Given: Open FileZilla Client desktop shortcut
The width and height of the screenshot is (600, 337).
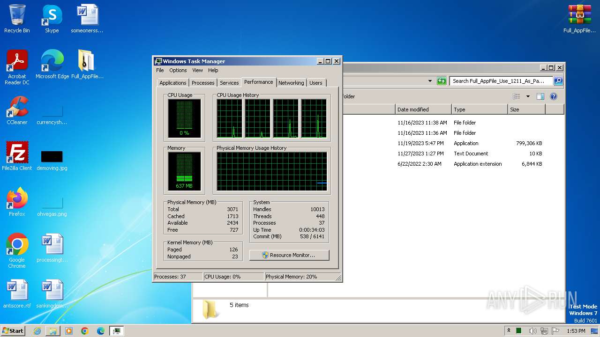Looking at the screenshot, I should click(17, 156).
